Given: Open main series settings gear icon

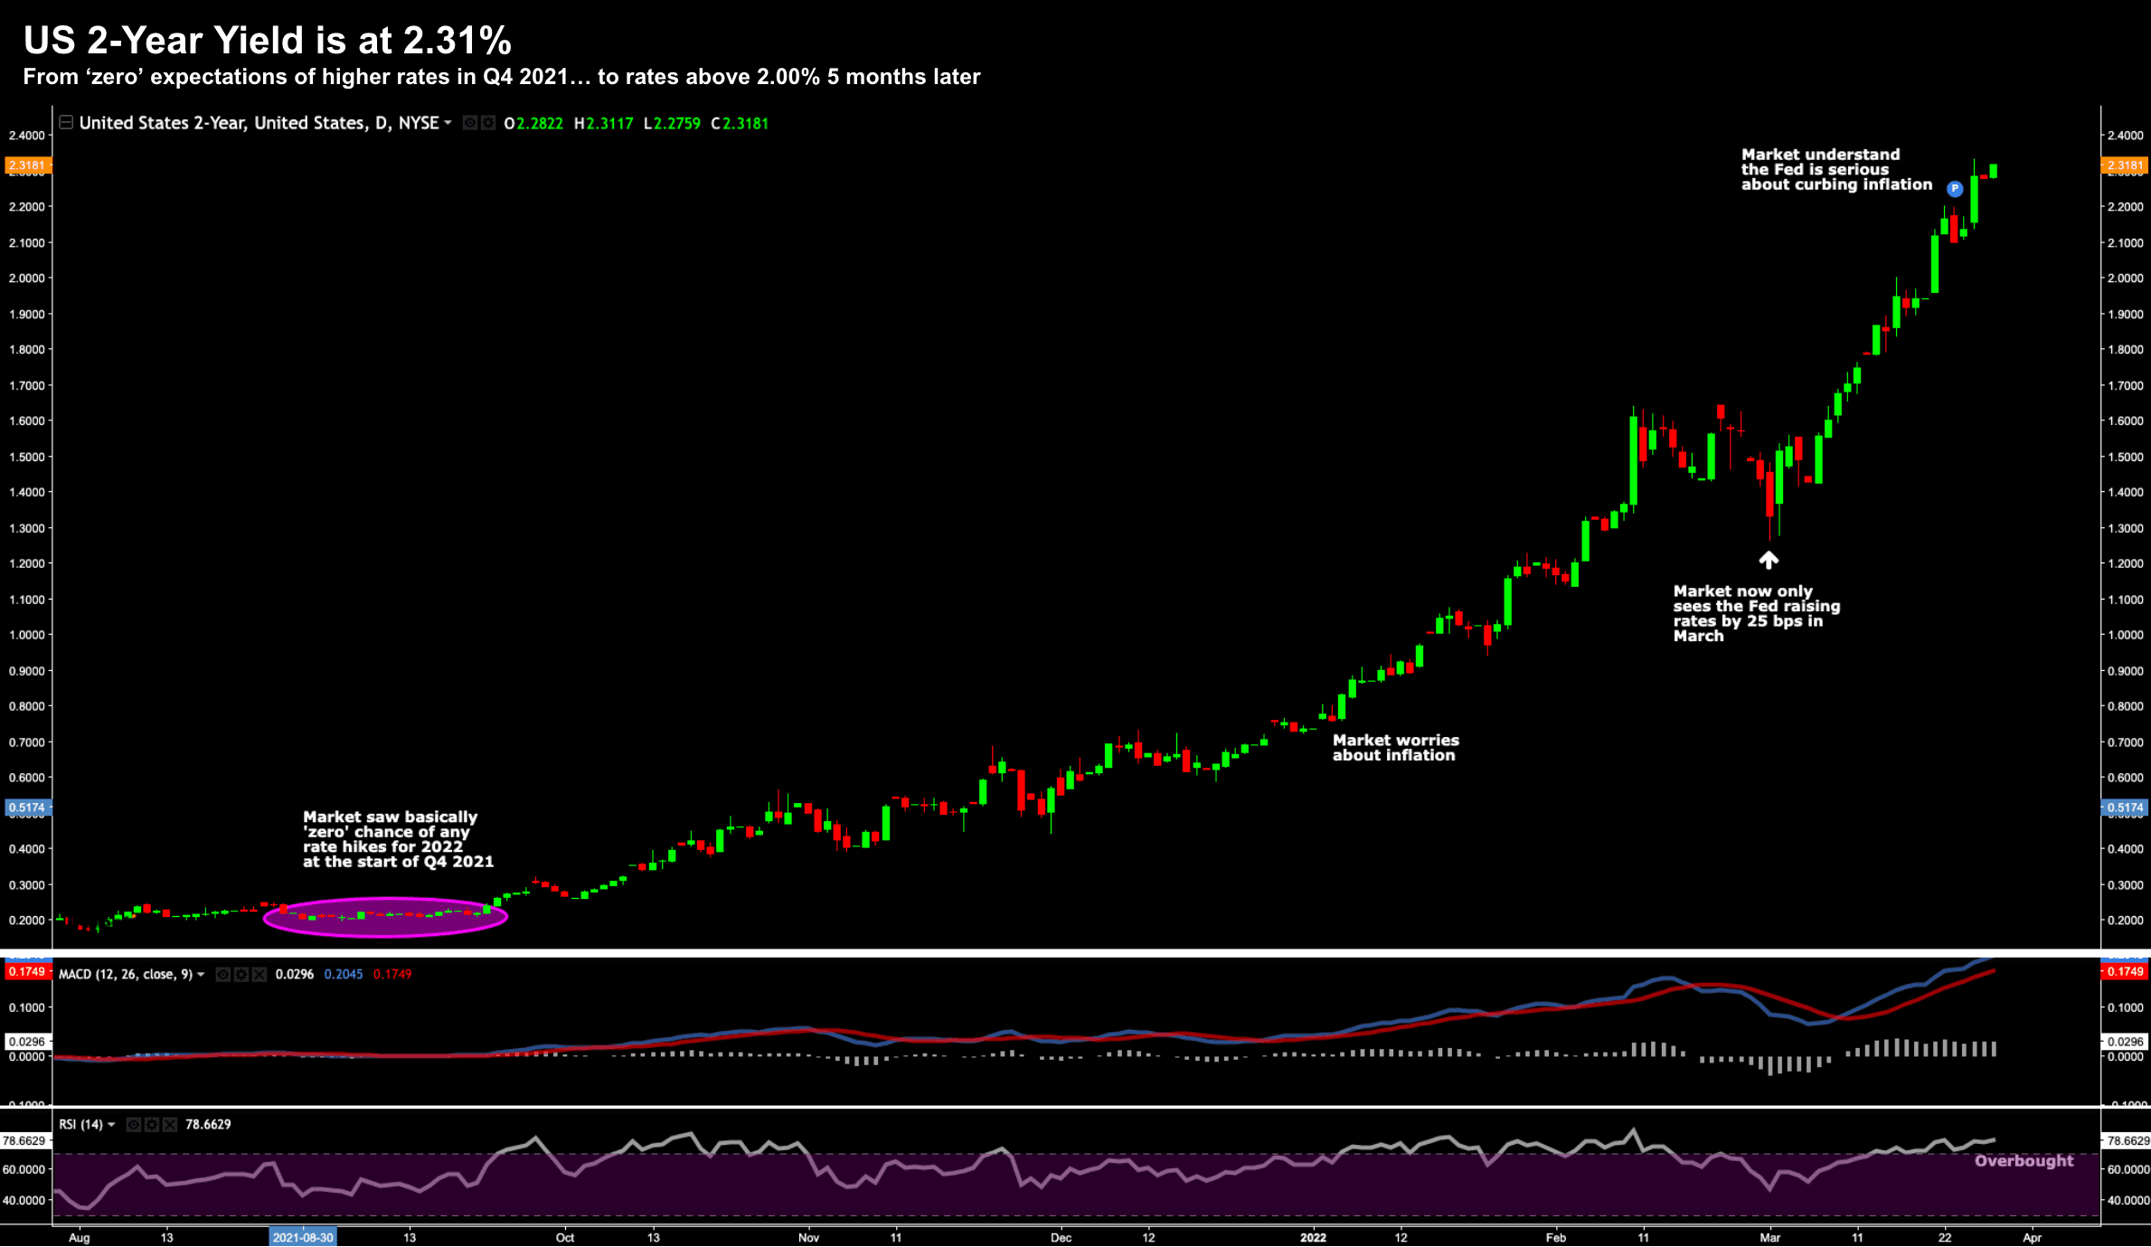Looking at the screenshot, I should [x=488, y=123].
